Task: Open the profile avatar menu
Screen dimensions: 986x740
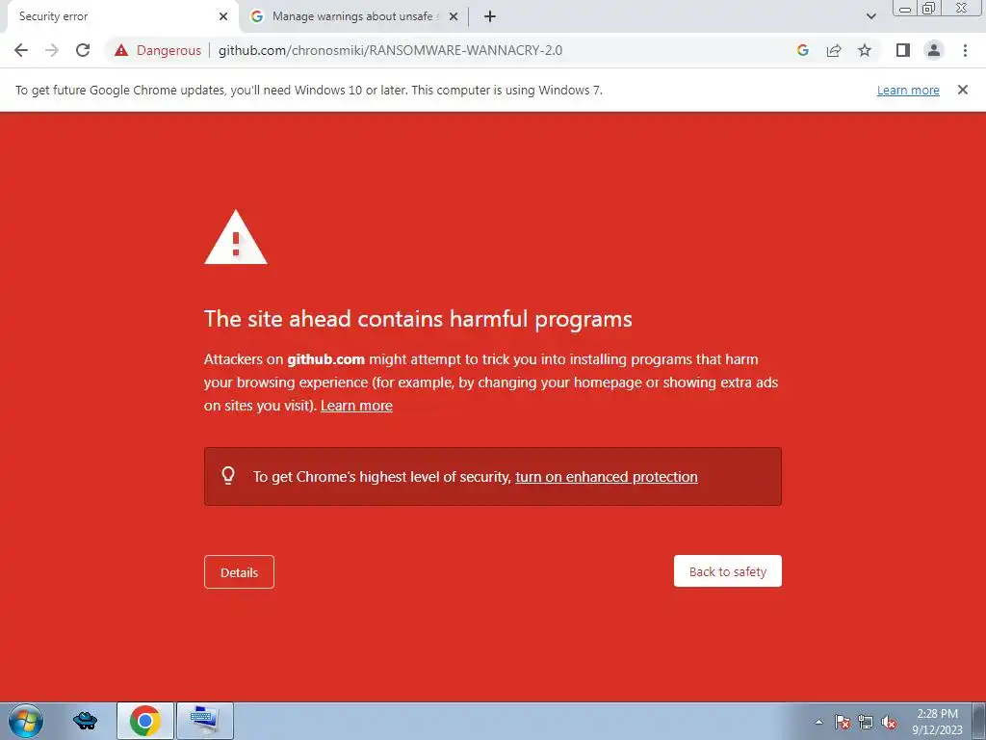Action: point(934,50)
